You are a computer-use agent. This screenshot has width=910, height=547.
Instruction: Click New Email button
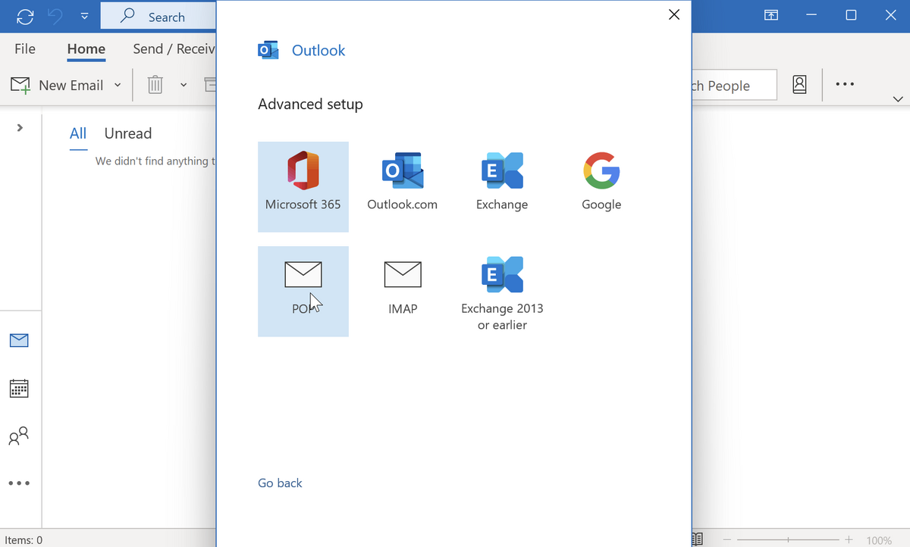[58, 85]
